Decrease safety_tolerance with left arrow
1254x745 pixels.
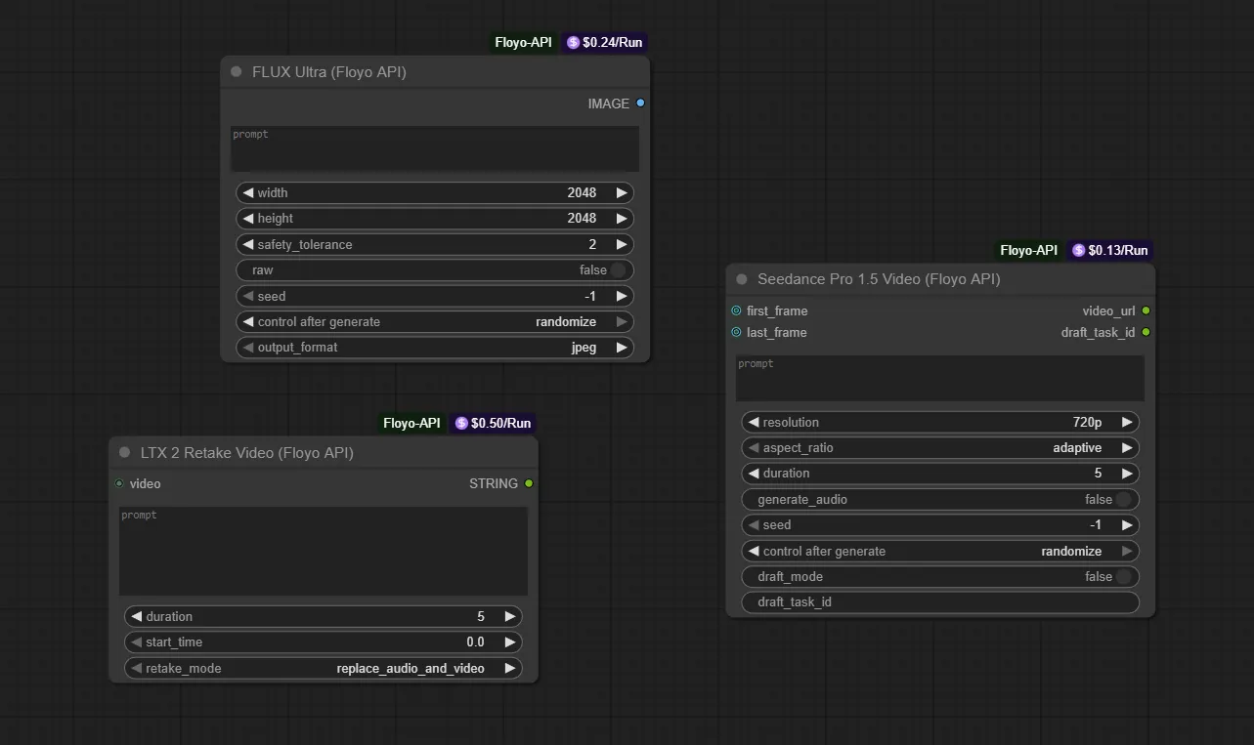pos(248,244)
